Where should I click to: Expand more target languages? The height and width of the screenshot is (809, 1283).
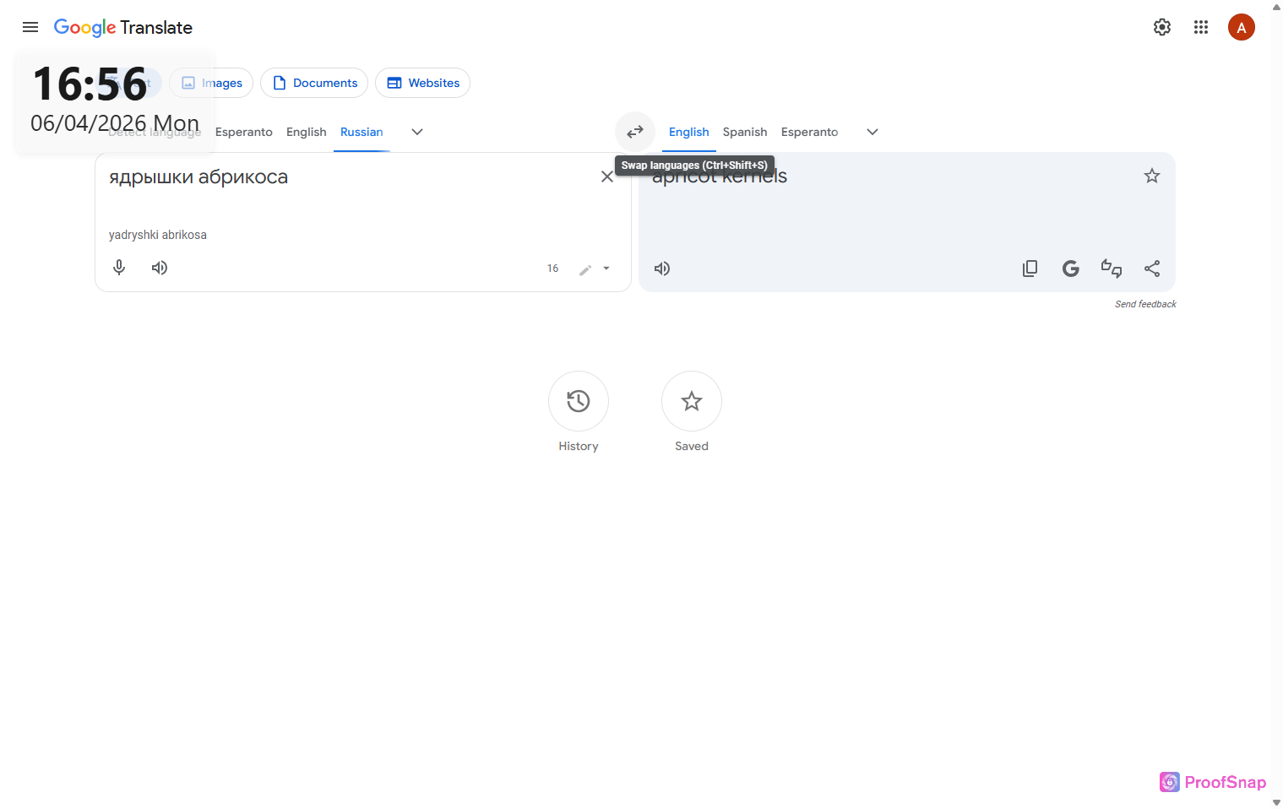click(x=873, y=132)
